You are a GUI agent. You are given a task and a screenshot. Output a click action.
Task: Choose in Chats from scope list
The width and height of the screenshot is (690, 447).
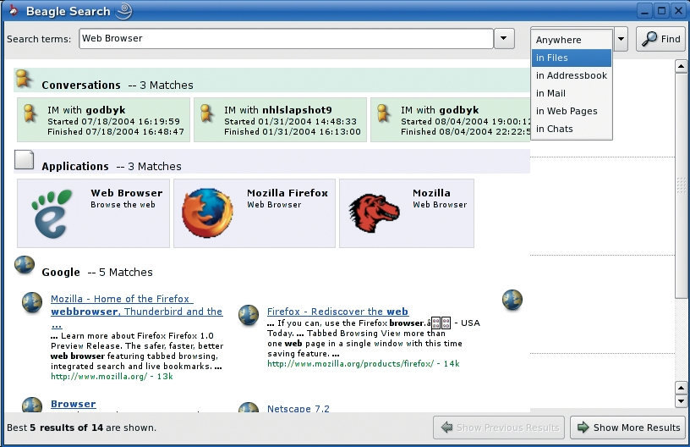pyautogui.click(x=571, y=129)
